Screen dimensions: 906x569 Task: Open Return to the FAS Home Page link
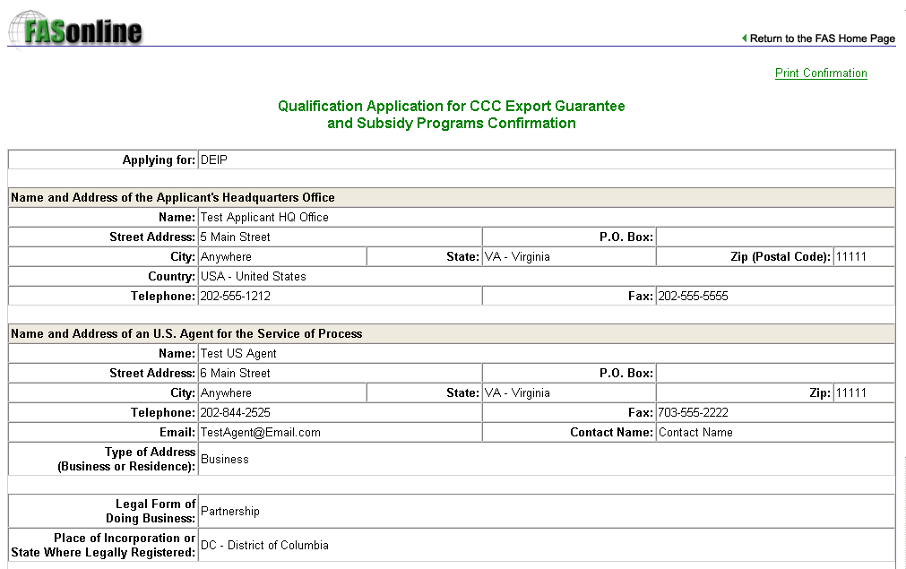[x=822, y=39]
